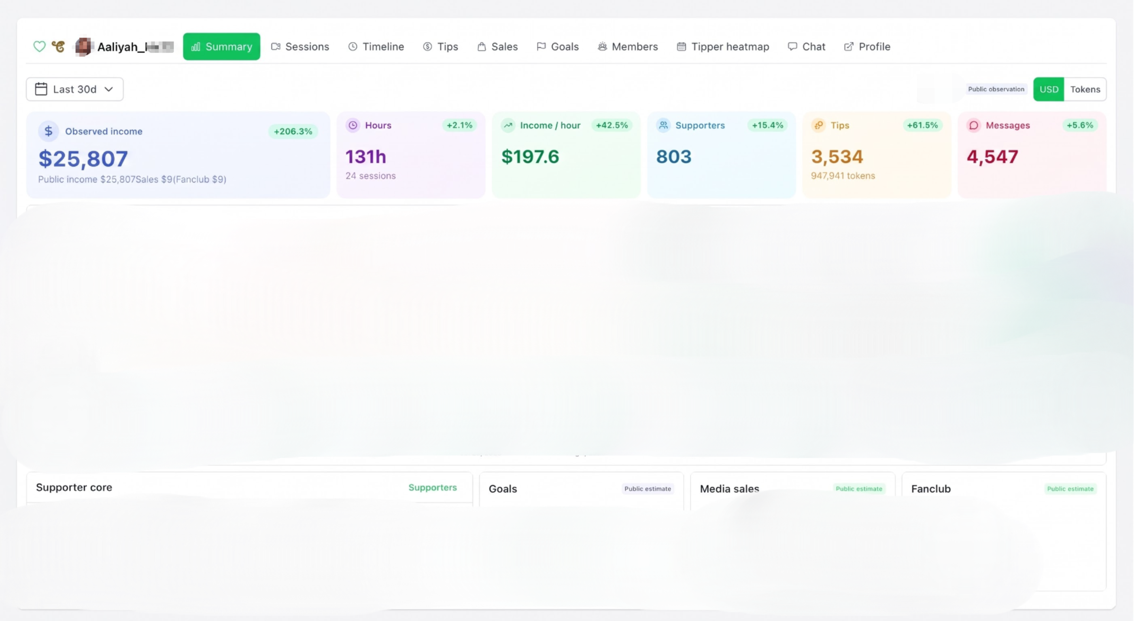Image resolution: width=1134 pixels, height=621 pixels.
Task: Click the +2.1% hours change badge
Action: [x=459, y=125]
